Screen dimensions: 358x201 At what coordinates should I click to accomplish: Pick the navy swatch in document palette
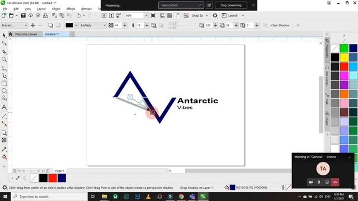tap(62, 178)
